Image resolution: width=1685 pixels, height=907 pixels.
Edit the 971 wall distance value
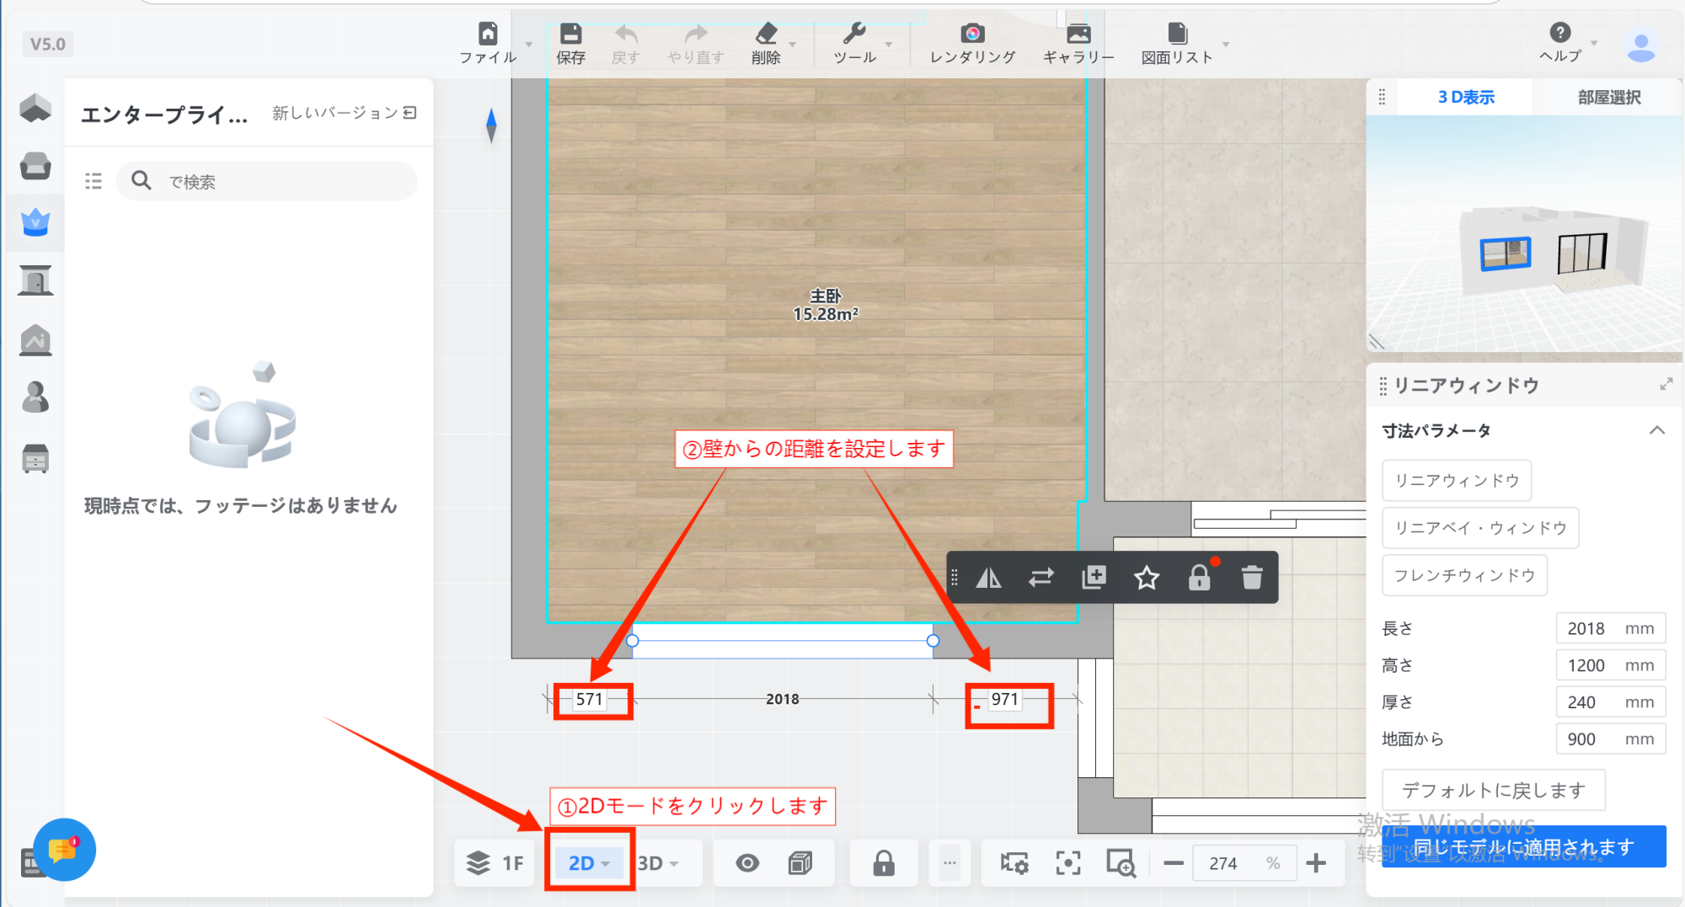click(1004, 699)
